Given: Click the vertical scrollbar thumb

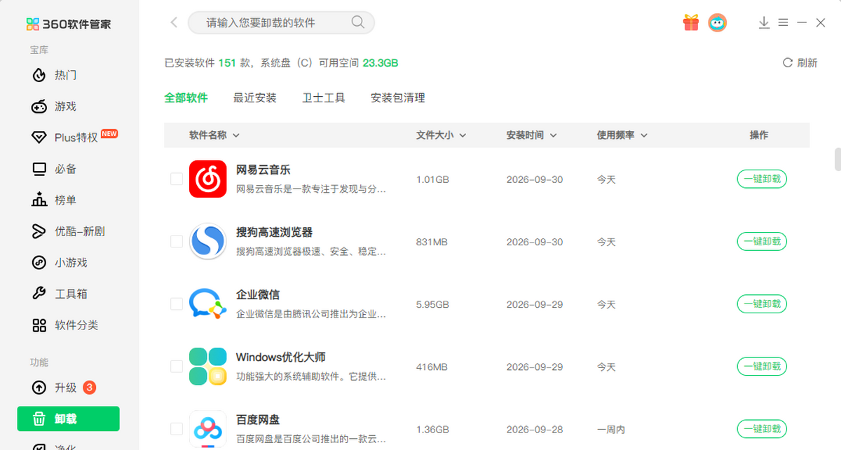Looking at the screenshot, I should point(837,159).
